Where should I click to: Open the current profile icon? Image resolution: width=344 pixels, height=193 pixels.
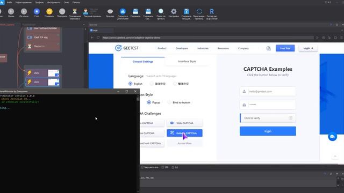[85, 11]
